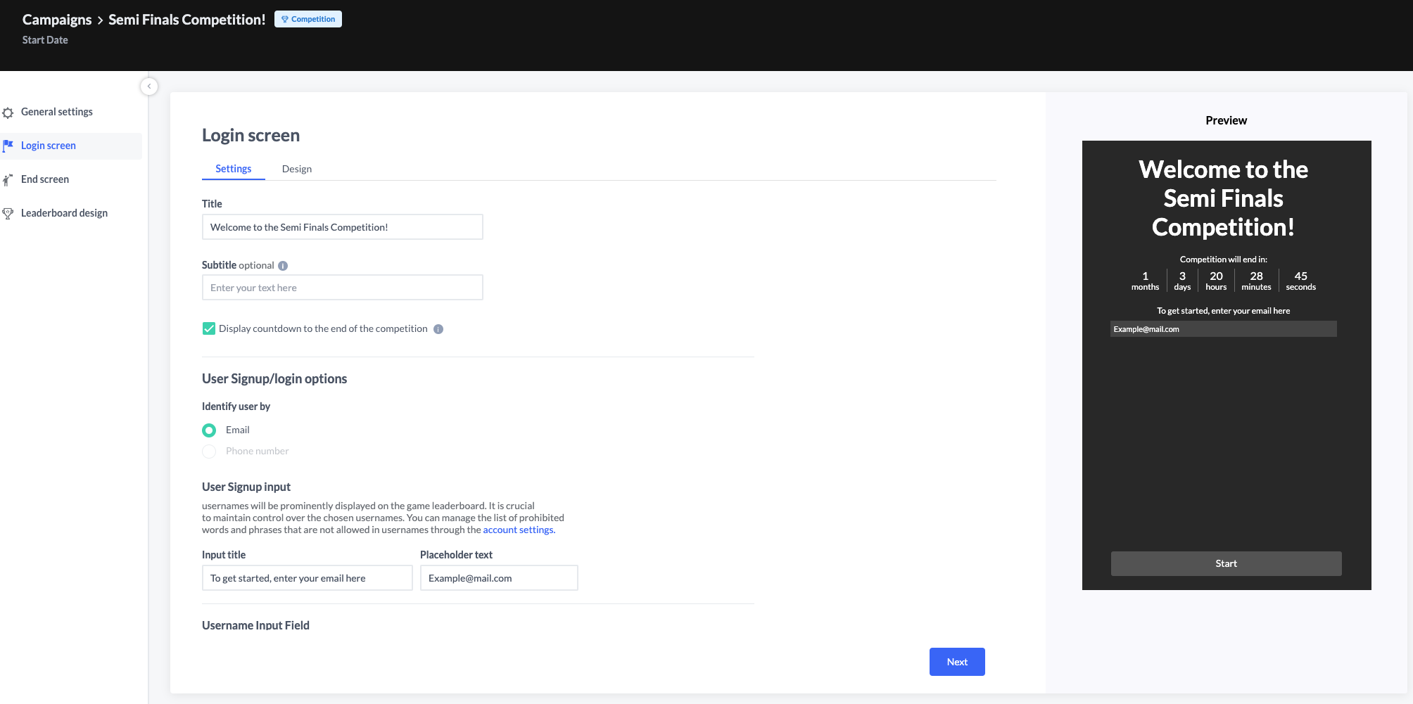The image size is (1413, 704).
Task: Click the Competition badge in header
Action: tap(308, 19)
